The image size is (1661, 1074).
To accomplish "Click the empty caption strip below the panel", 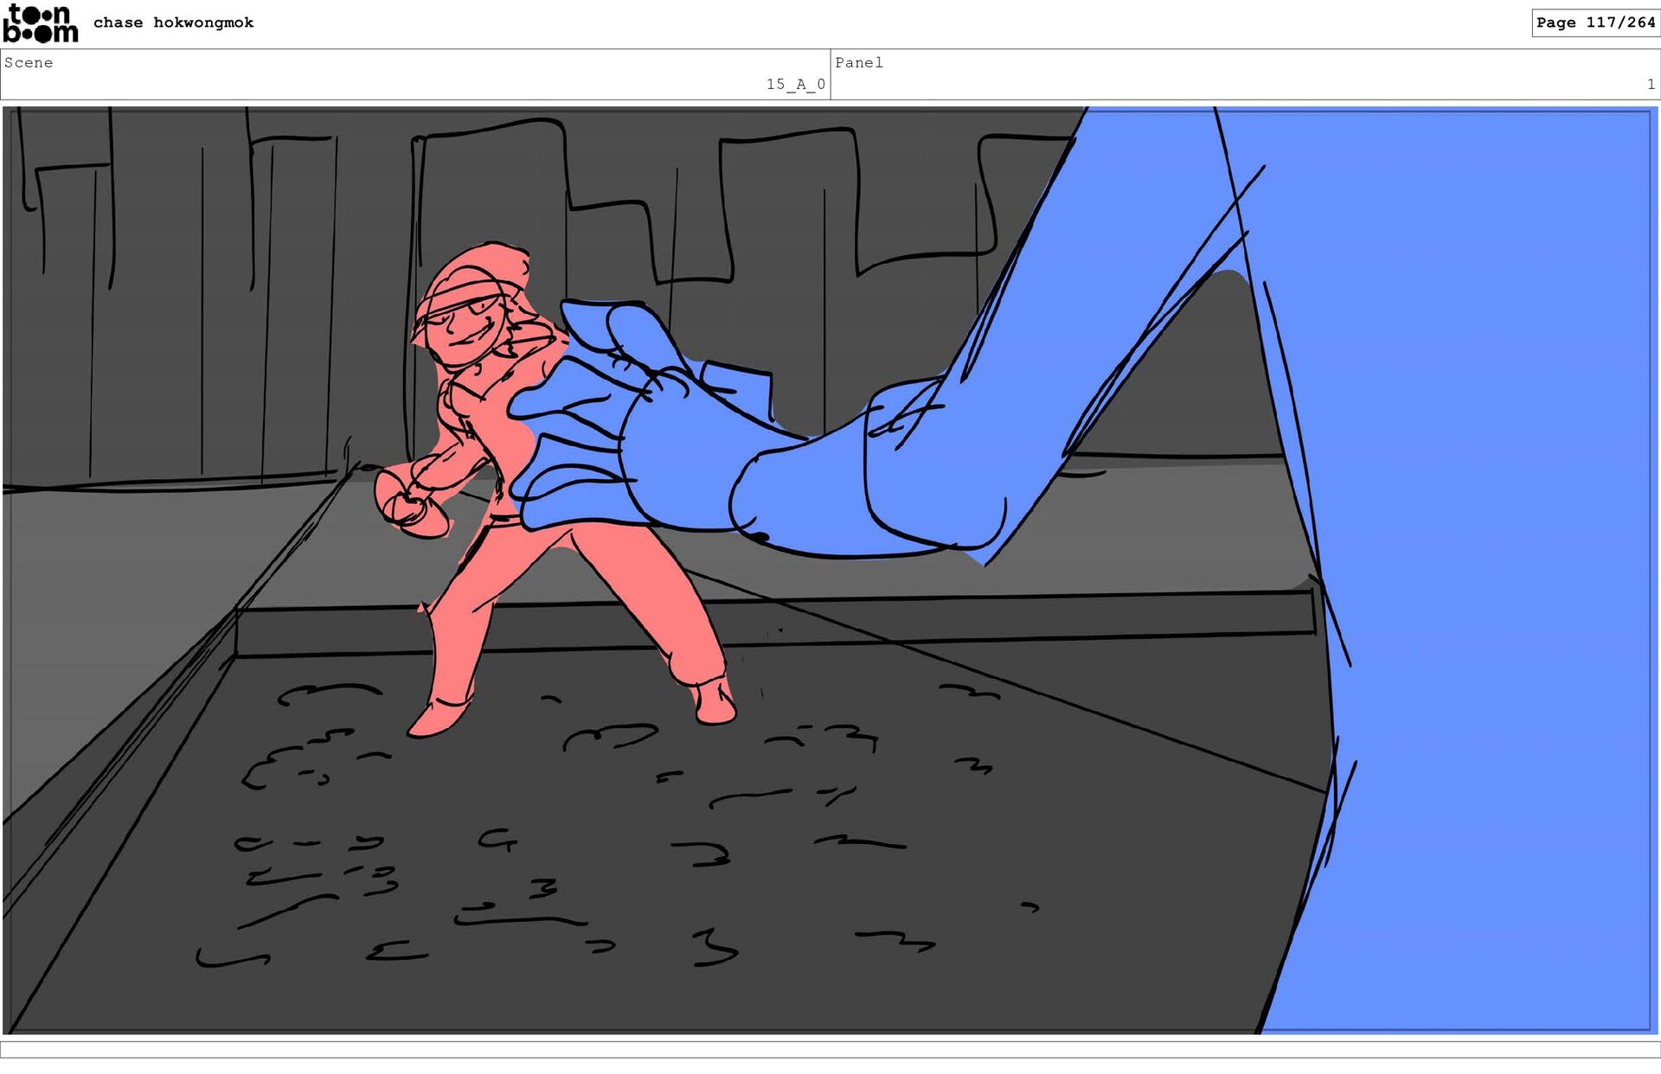I will (830, 1049).
